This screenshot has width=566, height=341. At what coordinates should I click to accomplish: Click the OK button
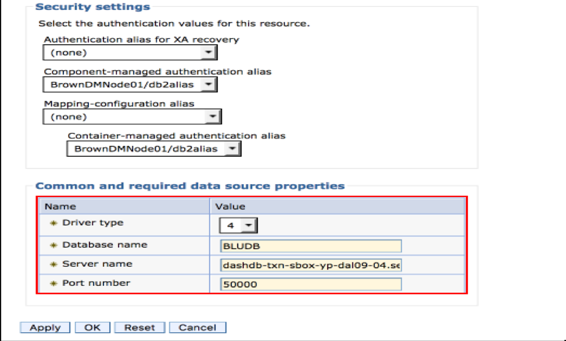tap(92, 328)
